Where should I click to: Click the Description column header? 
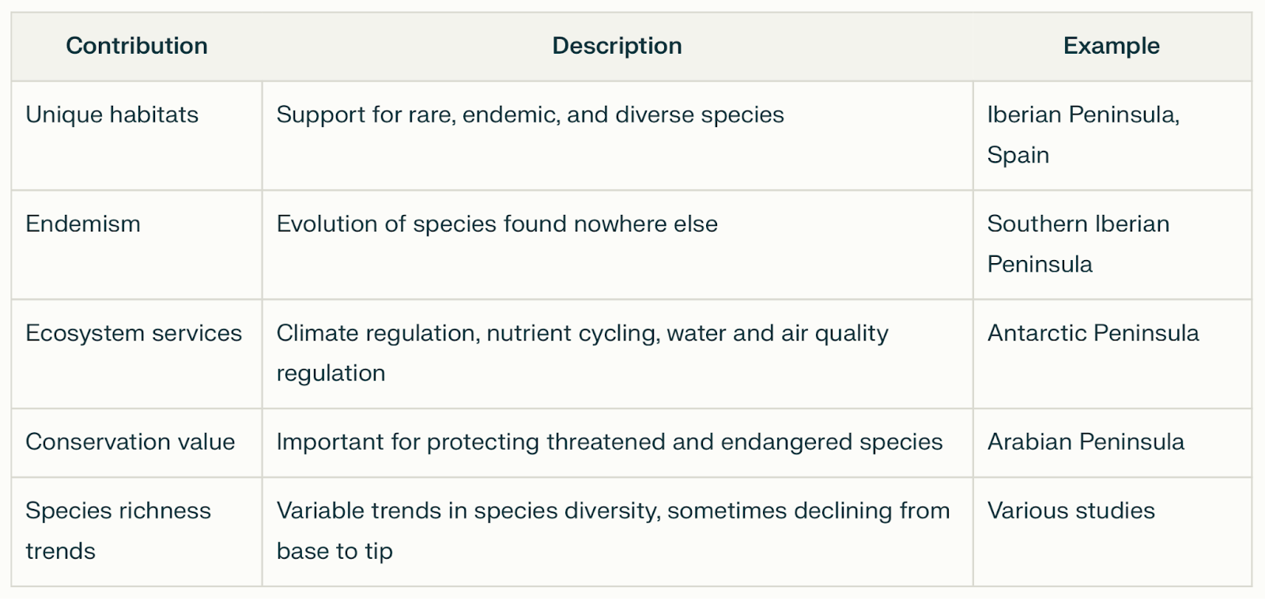click(x=617, y=46)
